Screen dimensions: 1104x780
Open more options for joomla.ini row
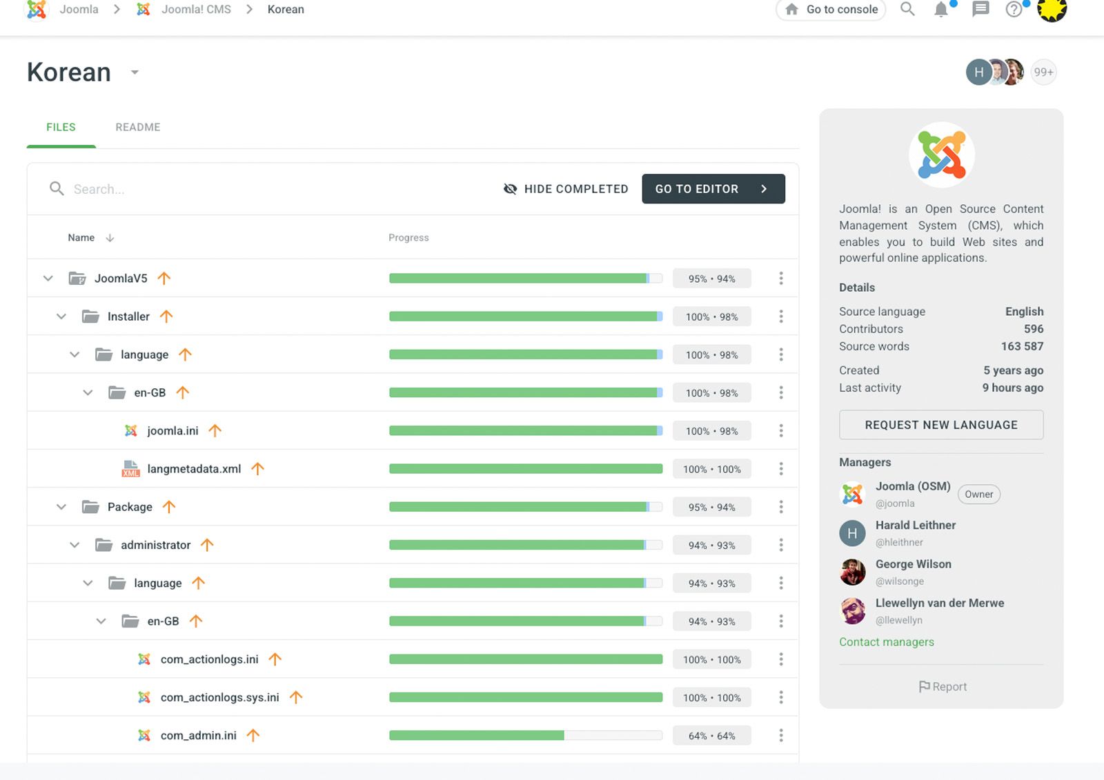780,430
